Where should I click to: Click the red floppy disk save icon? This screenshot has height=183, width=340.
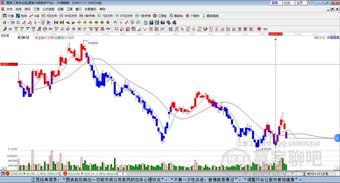(x=163, y=23)
